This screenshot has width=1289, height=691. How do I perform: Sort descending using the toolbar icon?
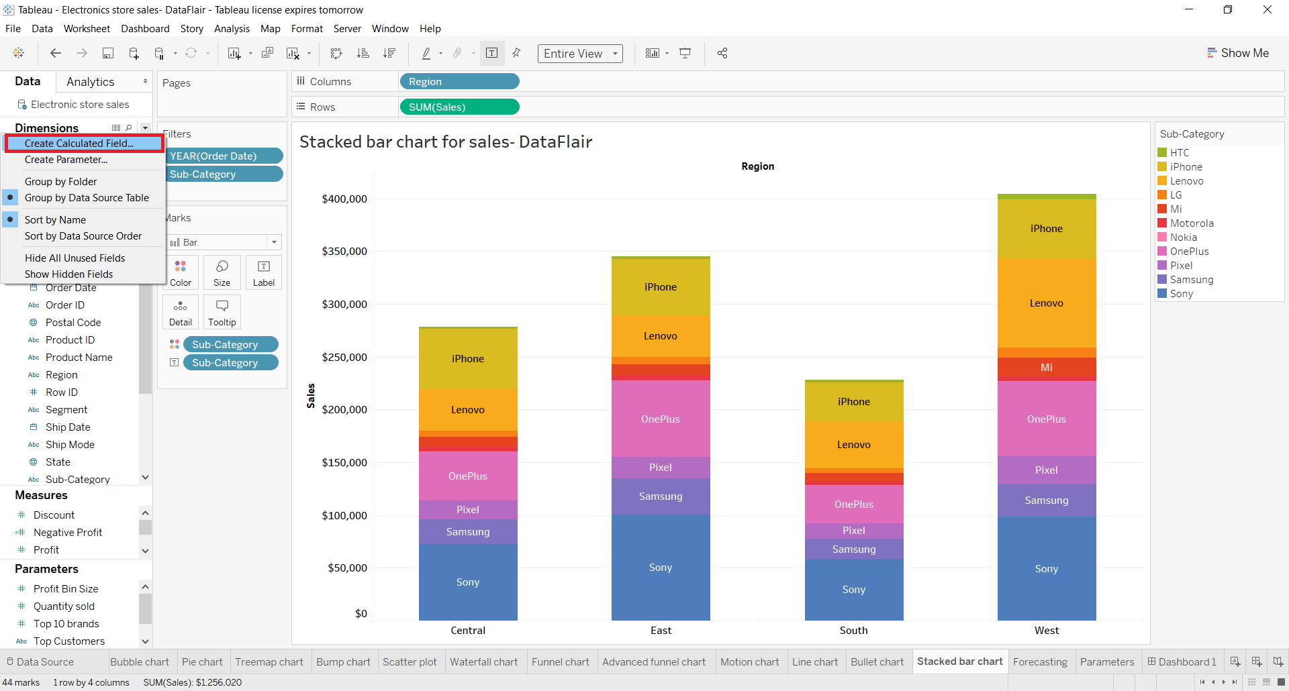tap(389, 53)
